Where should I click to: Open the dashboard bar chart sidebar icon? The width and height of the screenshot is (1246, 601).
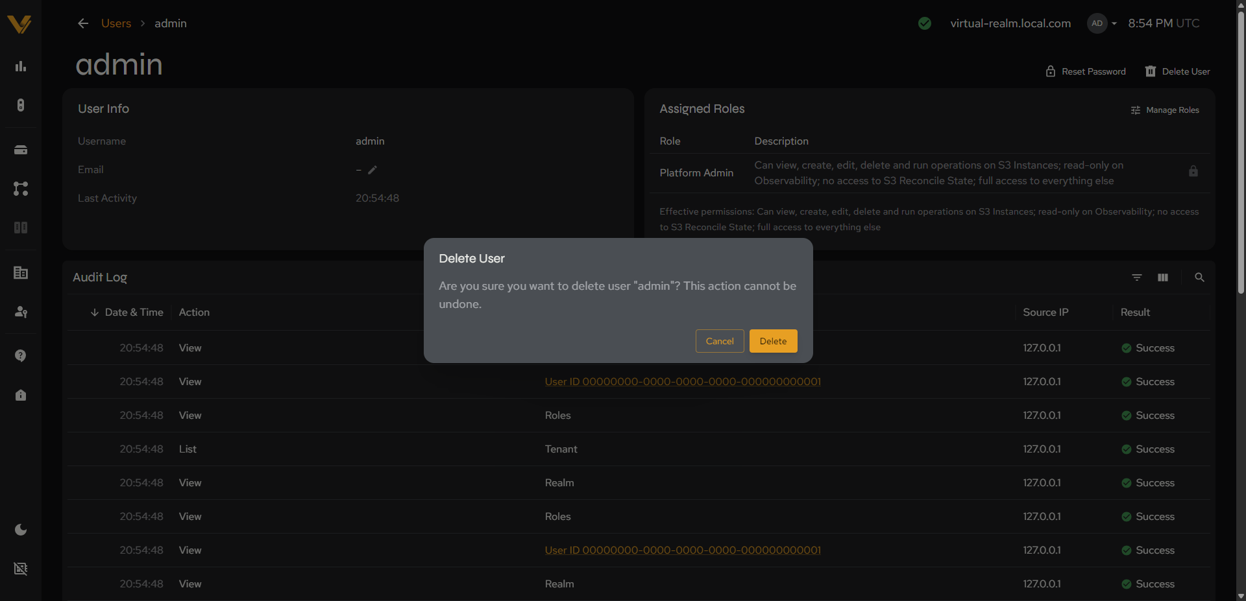pyautogui.click(x=21, y=66)
